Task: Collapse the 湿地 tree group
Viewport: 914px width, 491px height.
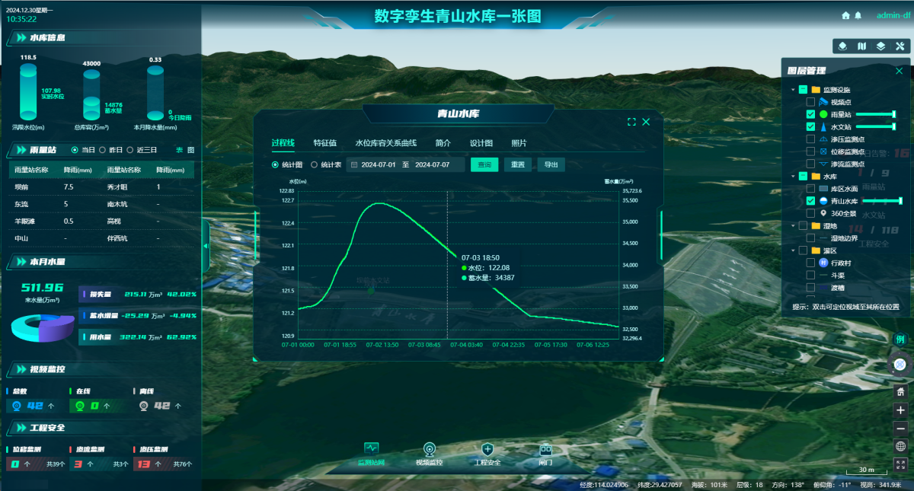Action: pyautogui.click(x=792, y=226)
